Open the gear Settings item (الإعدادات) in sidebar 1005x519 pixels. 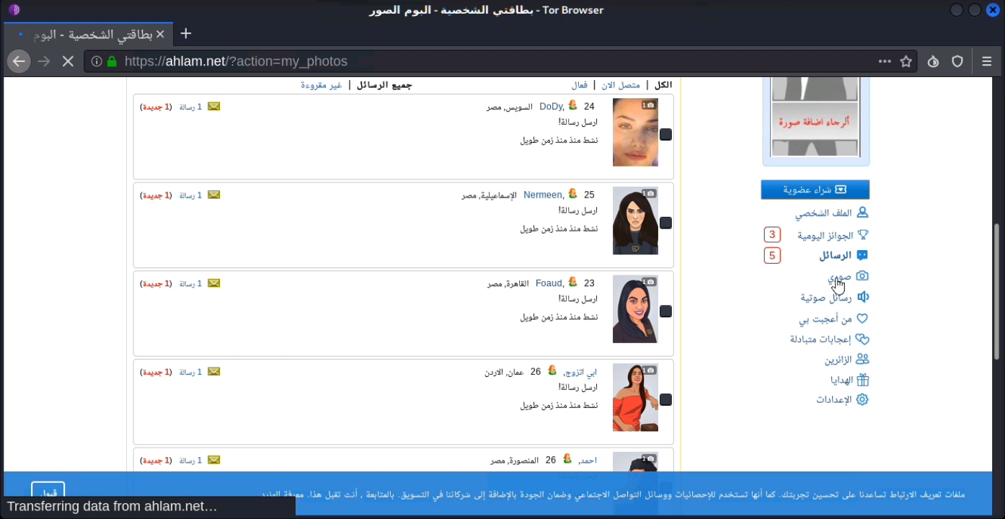coord(842,399)
